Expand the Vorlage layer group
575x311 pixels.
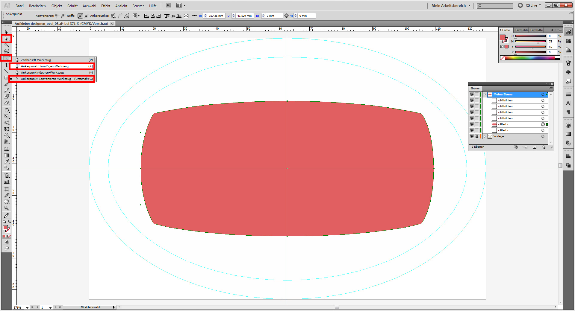(x=485, y=136)
